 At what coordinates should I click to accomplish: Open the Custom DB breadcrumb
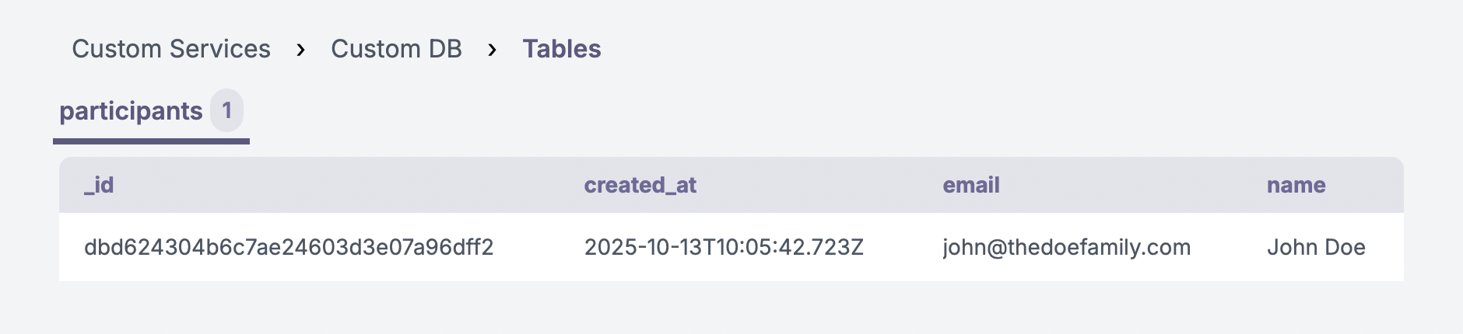[396, 49]
